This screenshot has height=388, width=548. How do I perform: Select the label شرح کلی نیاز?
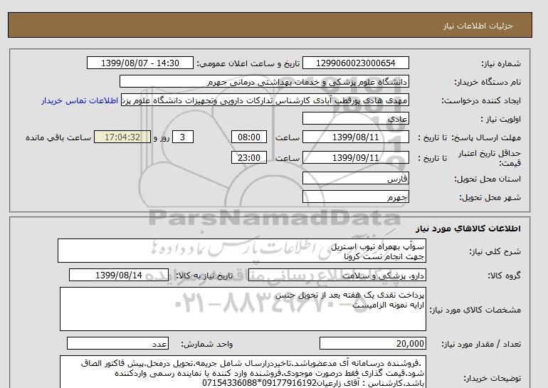coord(495,251)
